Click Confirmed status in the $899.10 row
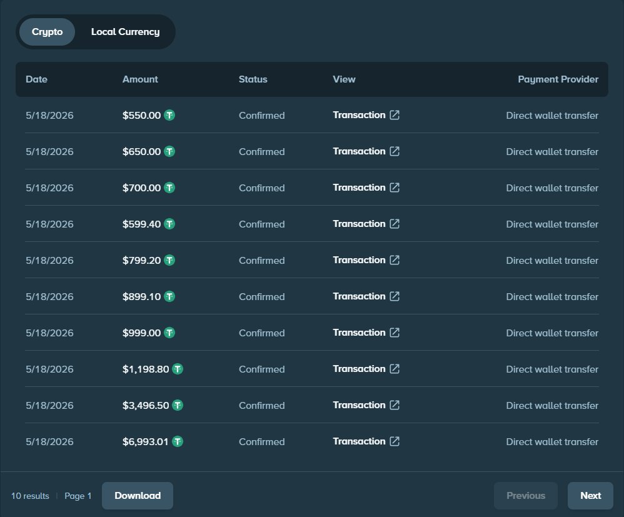This screenshot has height=517, width=624. [262, 296]
